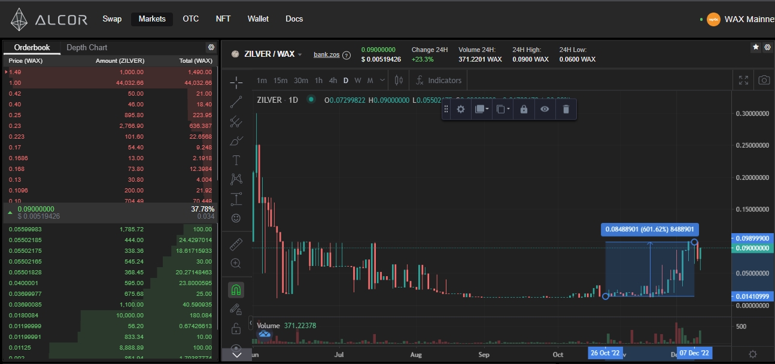Open the Markets page
This screenshot has height=364, width=775.
coord(152,19)
